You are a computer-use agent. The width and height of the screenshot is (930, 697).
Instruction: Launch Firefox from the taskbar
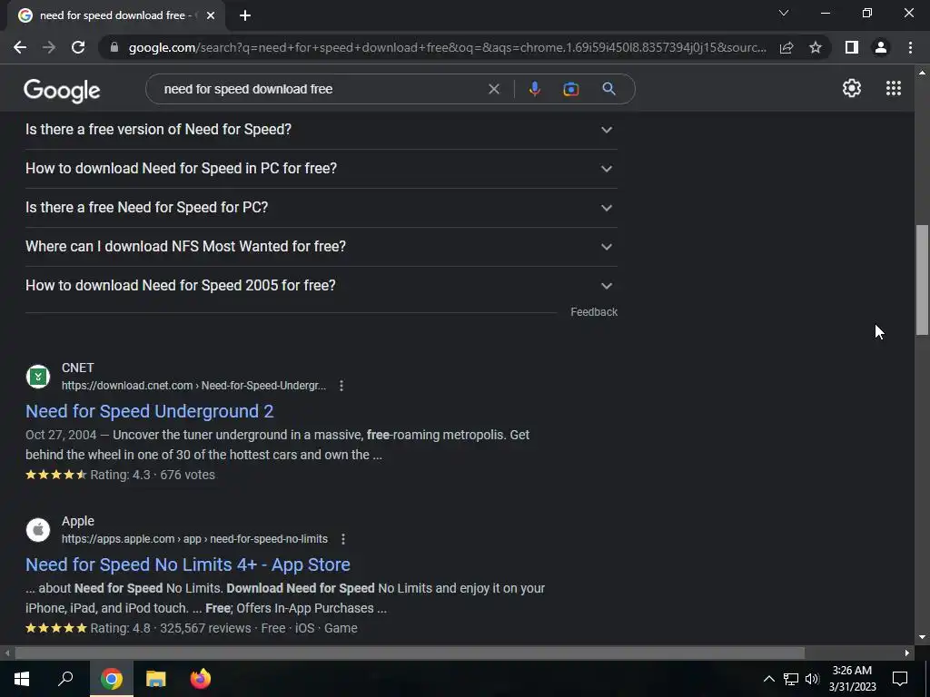pyautogui.click(x=201, y=679)
